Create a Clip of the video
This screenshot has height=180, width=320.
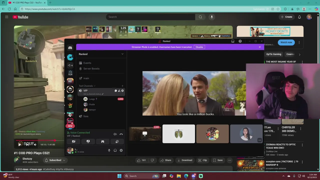(x=202, y=160)
